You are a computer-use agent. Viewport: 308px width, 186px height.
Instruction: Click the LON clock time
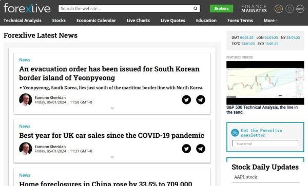coord(271,37)
